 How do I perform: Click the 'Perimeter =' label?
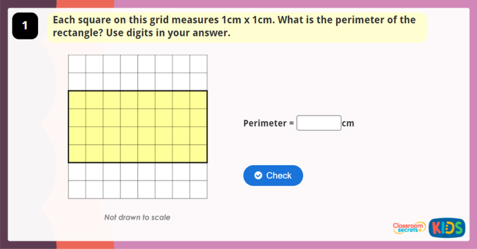pos(269,123)
